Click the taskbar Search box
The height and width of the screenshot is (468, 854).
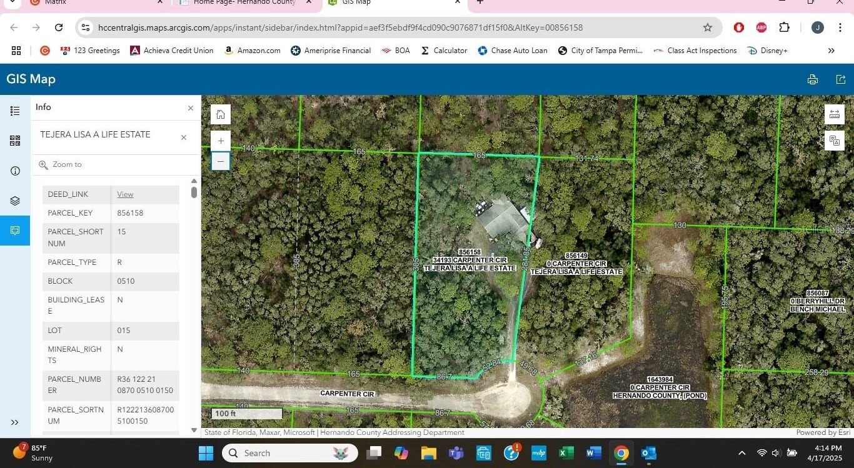pyautogui.click(x=290, y=453)
